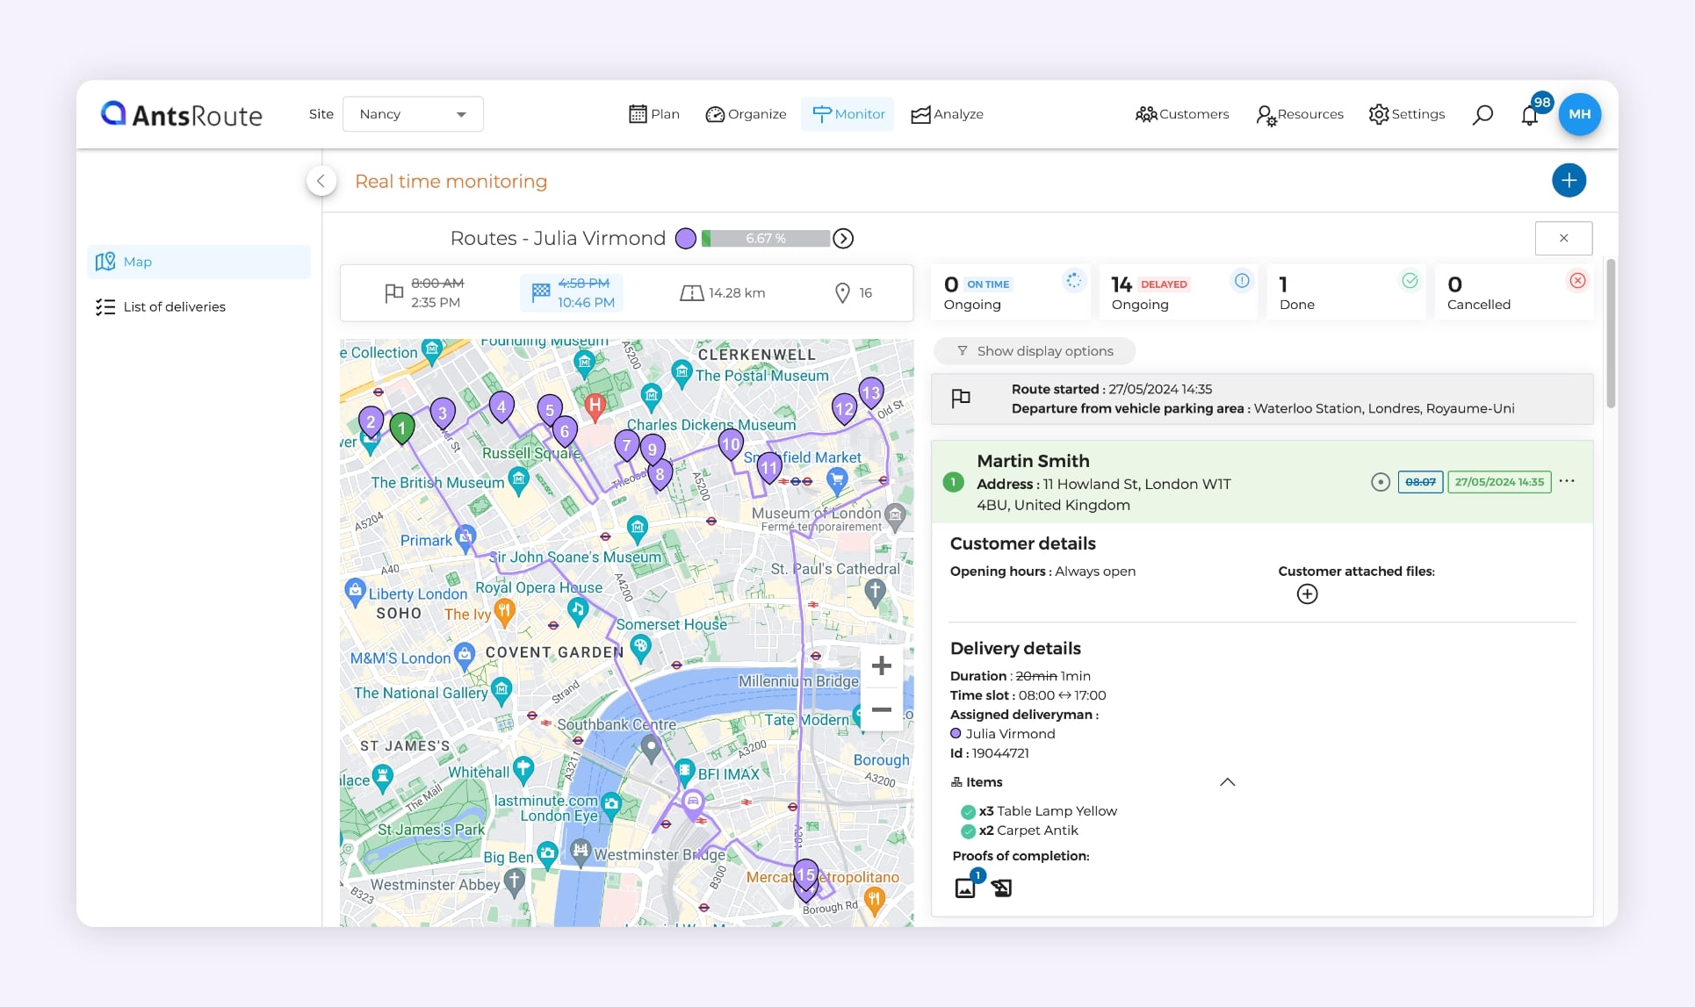Go to next route arrow button

(843, 239)
